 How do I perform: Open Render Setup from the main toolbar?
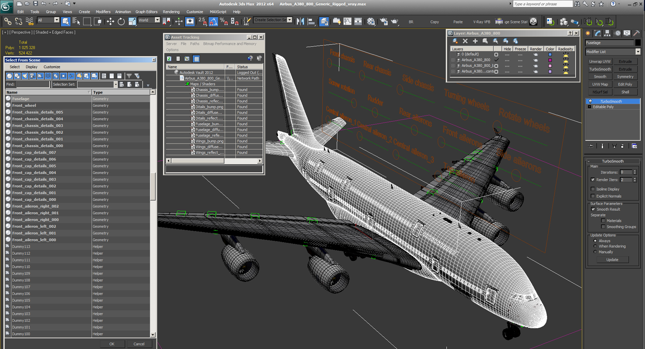pyautogui.click(x=384, y=21)
